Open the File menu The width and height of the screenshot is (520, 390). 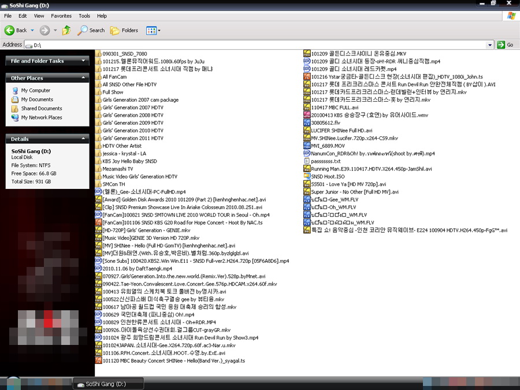(8, 16)
